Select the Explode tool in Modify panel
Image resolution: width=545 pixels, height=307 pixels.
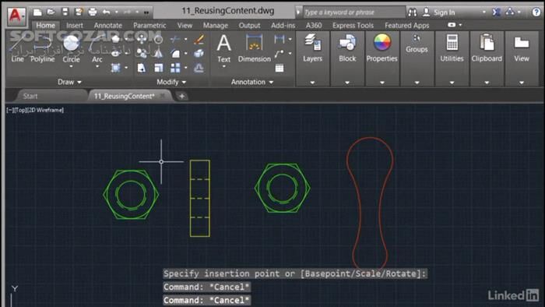click(199, 53)
